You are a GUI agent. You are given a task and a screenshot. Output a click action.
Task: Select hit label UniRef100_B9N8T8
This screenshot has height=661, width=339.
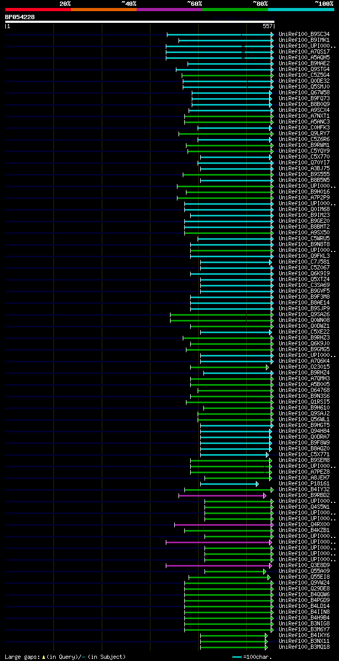tap(304, 245)
